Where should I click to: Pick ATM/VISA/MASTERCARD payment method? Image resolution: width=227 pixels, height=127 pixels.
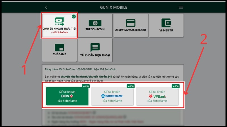pyautogui.click(x=131, y=25)
